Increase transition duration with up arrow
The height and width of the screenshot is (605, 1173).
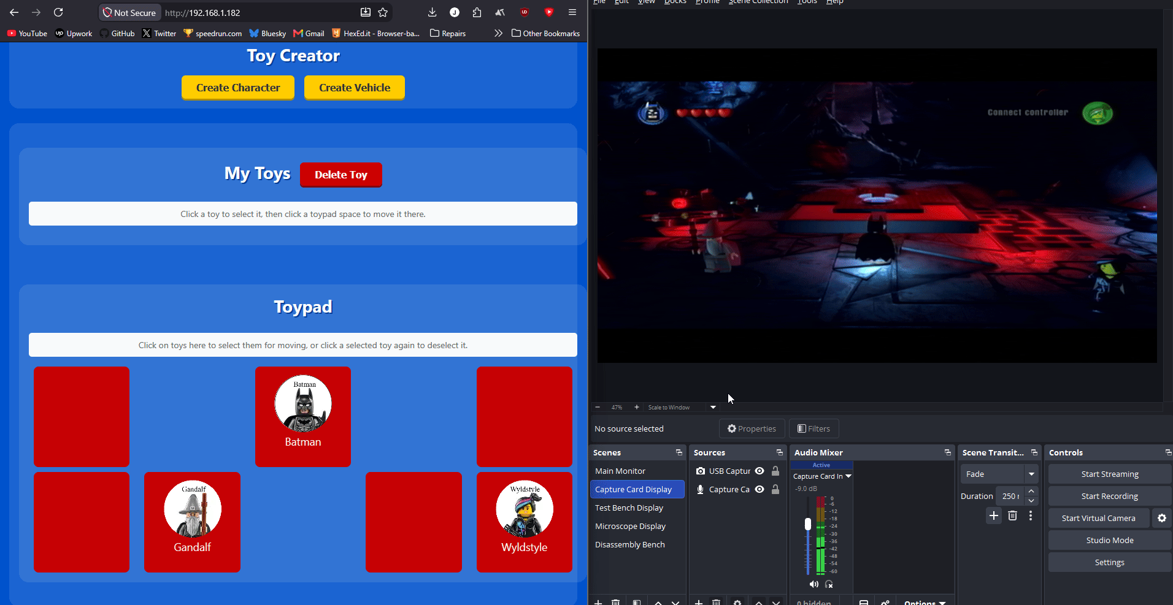[1031, 492]
